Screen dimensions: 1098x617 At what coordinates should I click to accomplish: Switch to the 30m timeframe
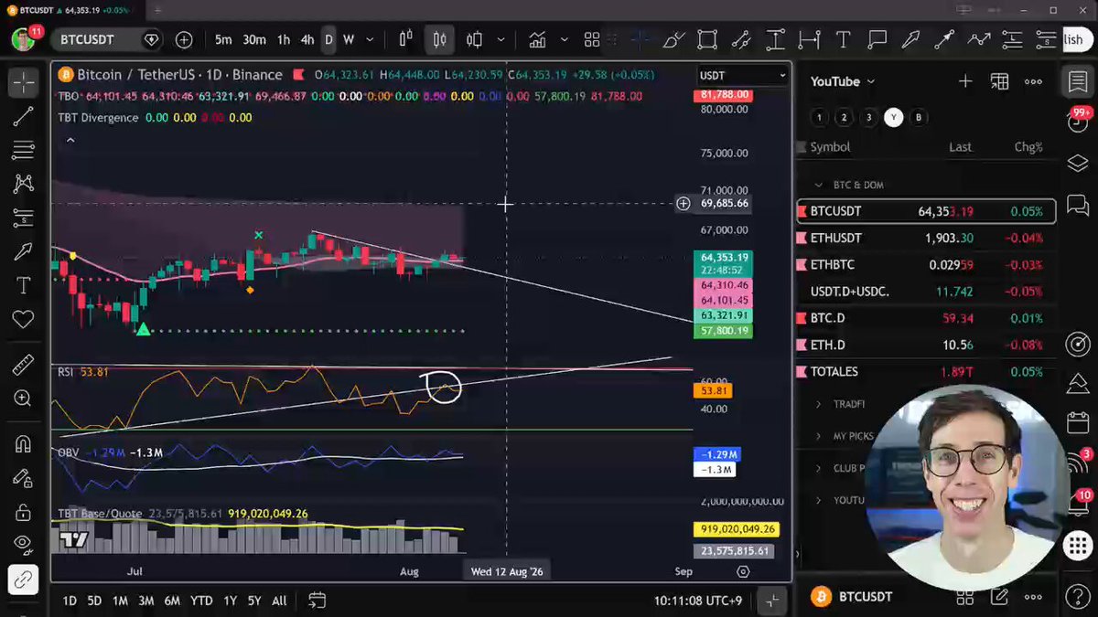(254, 39)
